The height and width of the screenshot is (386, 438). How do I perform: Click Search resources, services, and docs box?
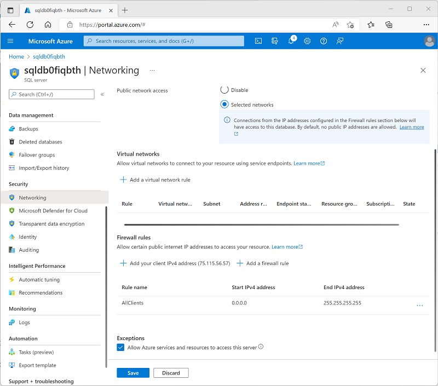point(164,41)
